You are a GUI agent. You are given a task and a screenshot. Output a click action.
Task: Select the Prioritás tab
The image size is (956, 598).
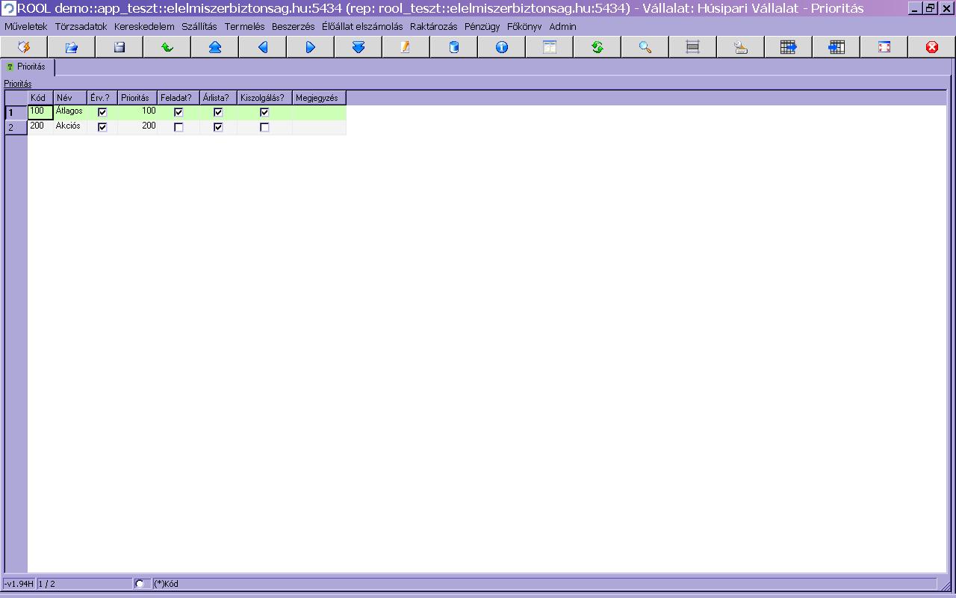27,67
